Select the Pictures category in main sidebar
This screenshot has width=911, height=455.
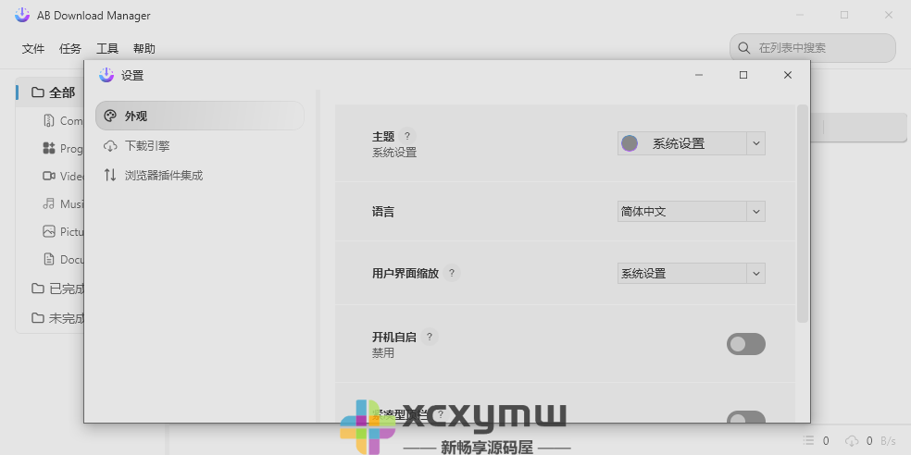pyautogui.click(x=63, y=231)
